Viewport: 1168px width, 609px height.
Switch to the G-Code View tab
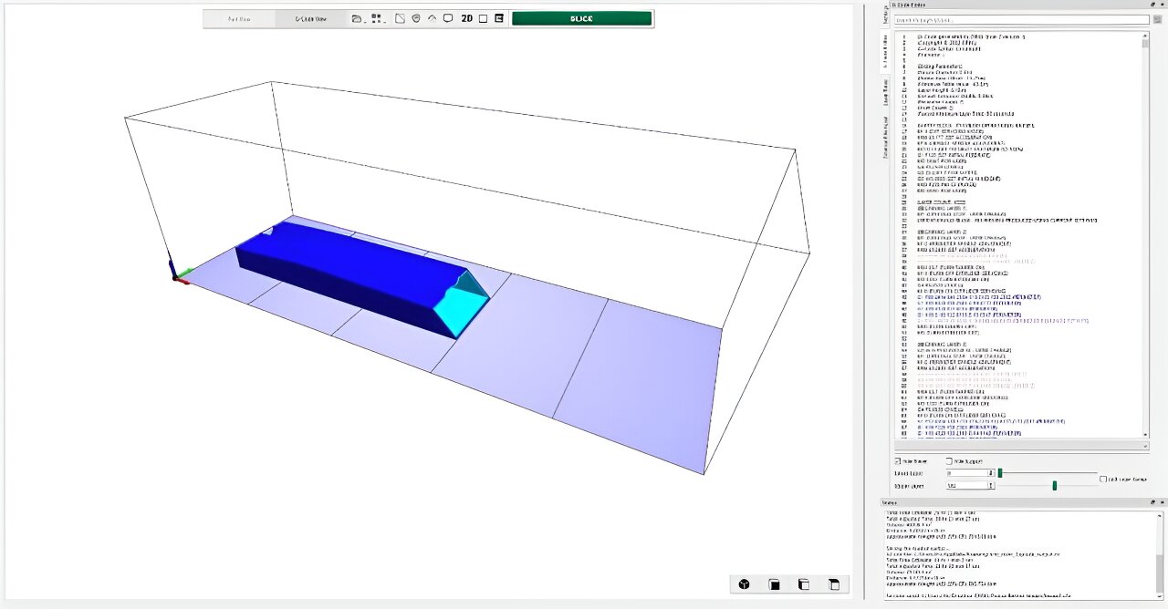311,18
